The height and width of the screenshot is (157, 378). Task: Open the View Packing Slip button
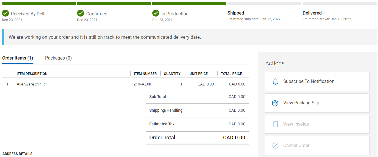click(317, 103)
